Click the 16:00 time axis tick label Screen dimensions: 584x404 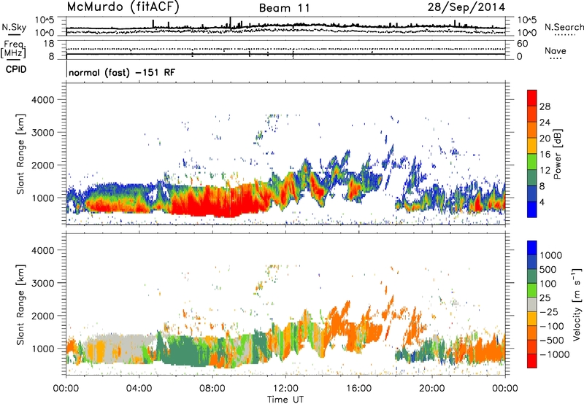point(358,389)
